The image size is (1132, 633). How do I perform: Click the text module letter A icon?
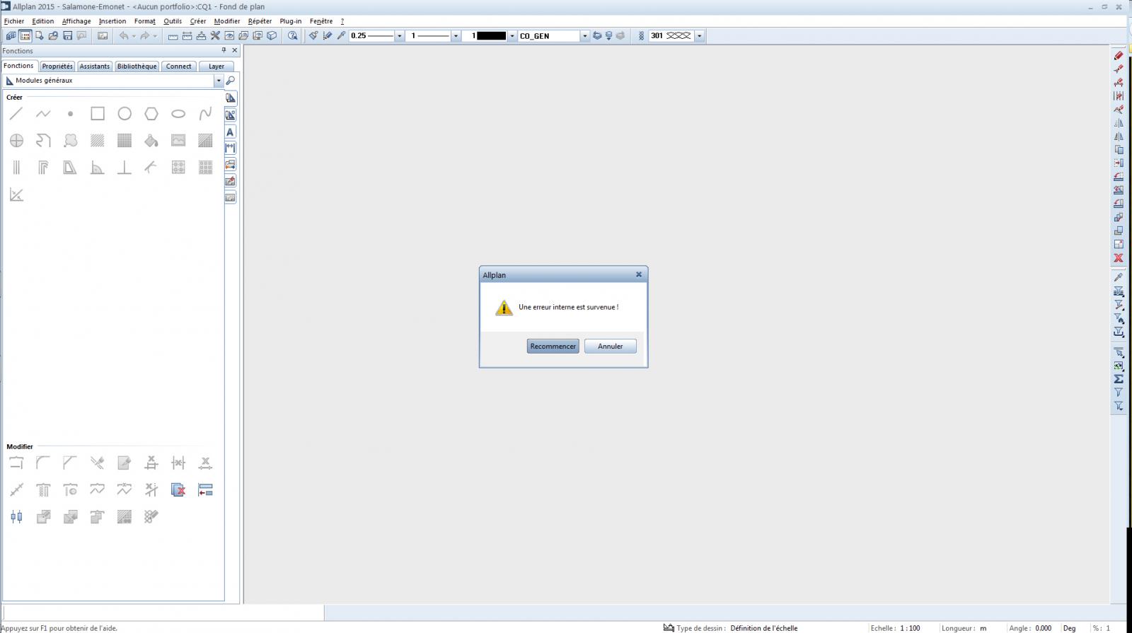(x=230, y=132)
